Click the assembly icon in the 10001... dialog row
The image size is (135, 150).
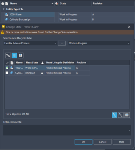(12, 68)
